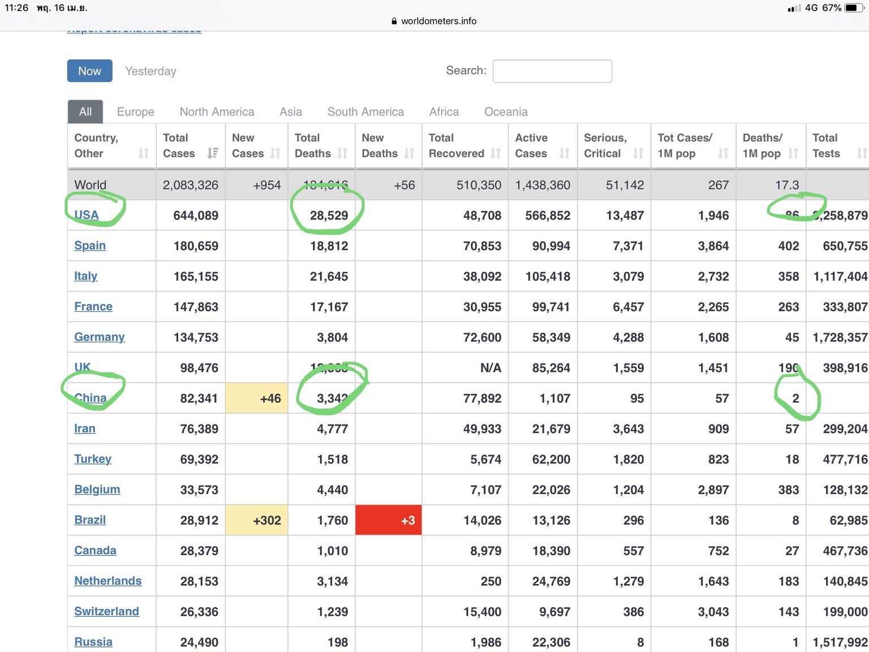Open the Turkey country link
The width and height of the screenshot is (869, 652).
tap(93, 459)
